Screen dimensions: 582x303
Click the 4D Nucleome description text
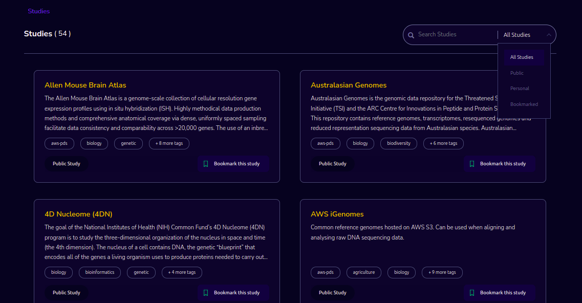[156, 242]
